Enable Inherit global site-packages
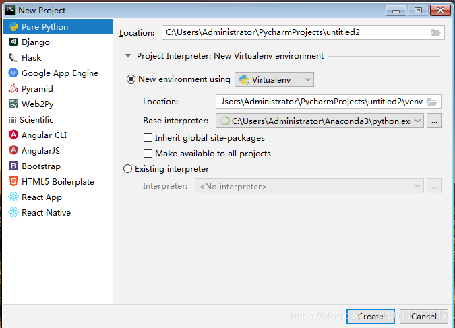The height and width of the screenshot is (328, 455). coord(148,138)
